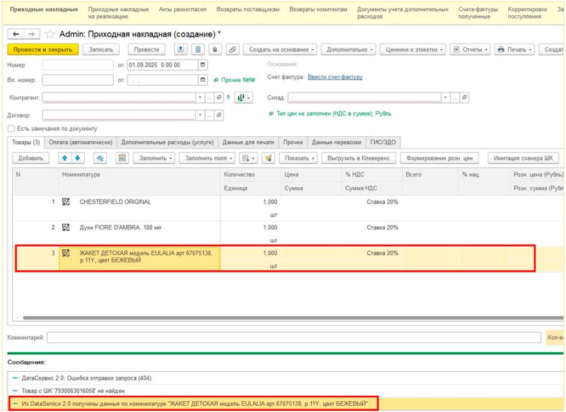
Task: Click the broom icon in table toolbar
Action: (x=268, y=158)
